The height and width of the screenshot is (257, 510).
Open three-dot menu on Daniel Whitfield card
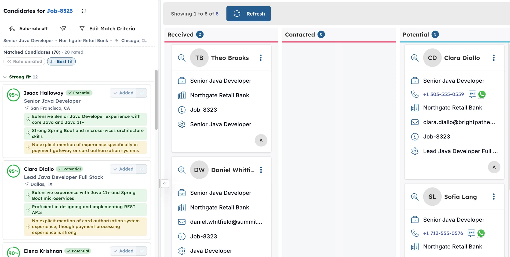[261, 170]
